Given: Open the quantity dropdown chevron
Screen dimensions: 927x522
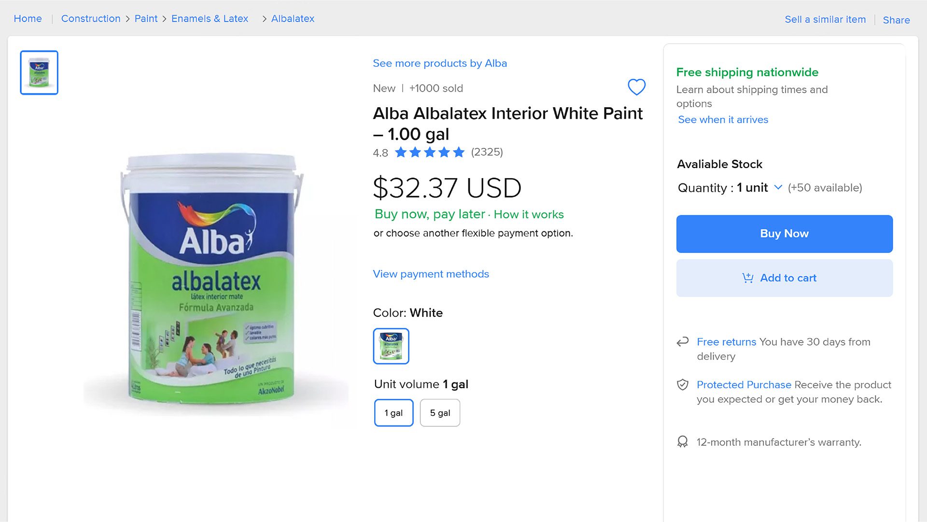Looking at the screenshot, I should click(x=778, y=187).
